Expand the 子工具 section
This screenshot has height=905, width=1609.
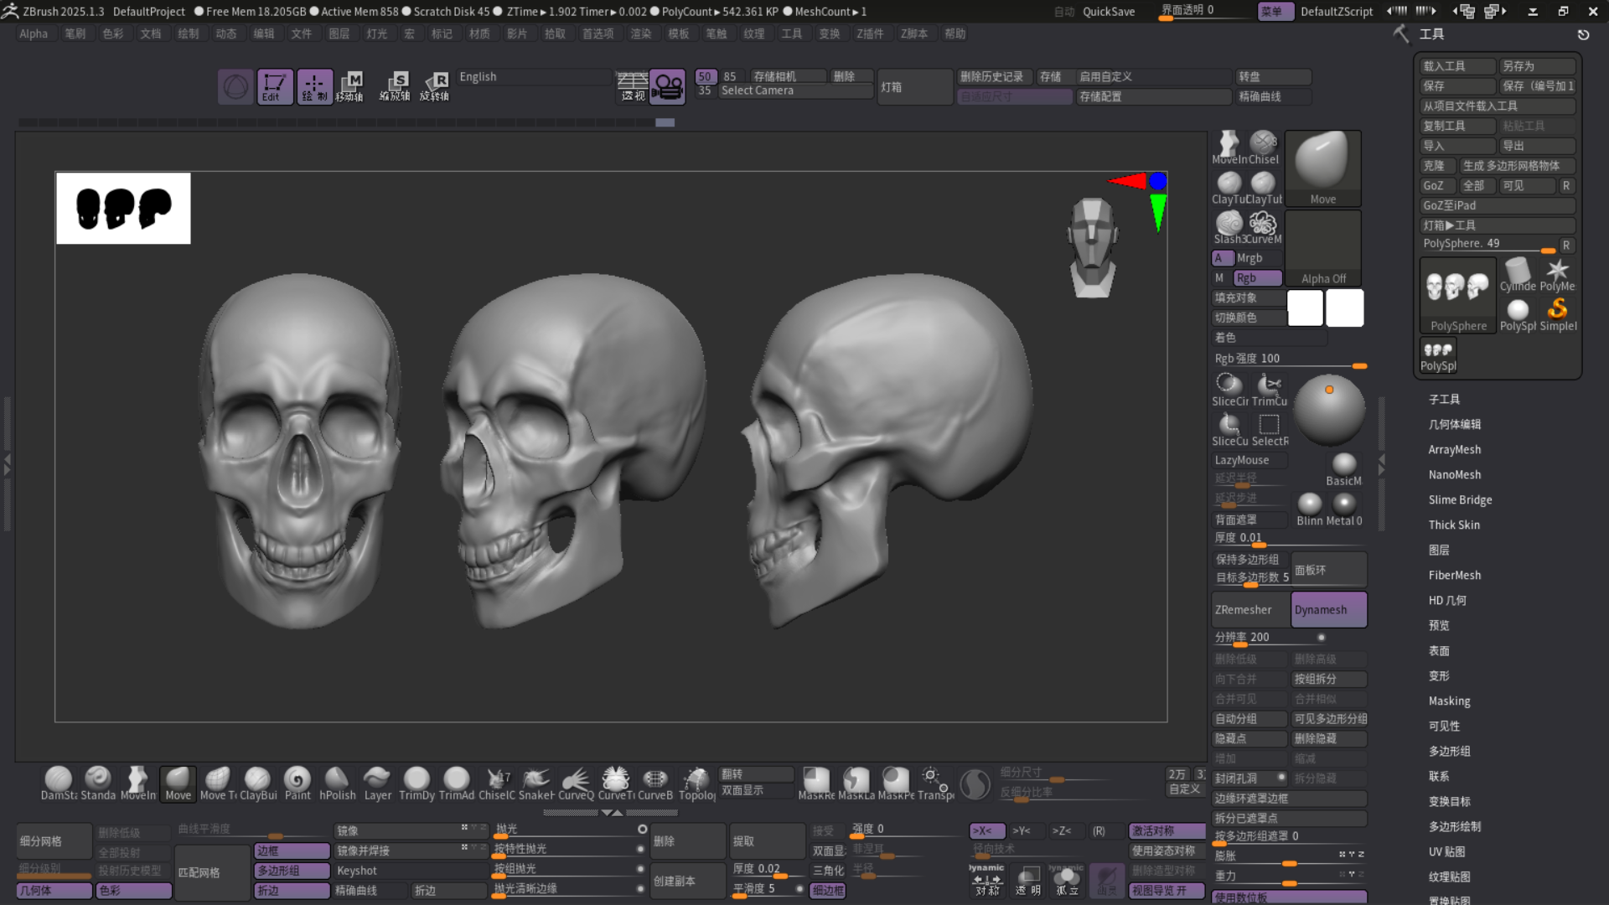[x=1444, y=399]
